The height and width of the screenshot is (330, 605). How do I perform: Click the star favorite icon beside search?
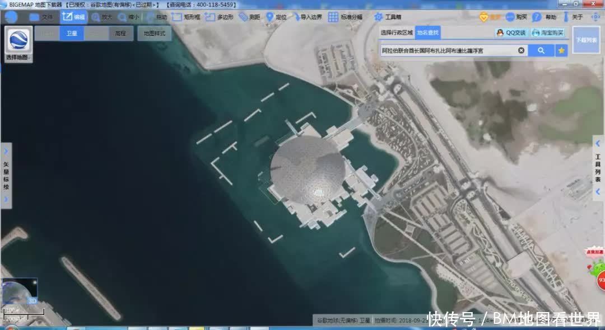pos(561,50)
